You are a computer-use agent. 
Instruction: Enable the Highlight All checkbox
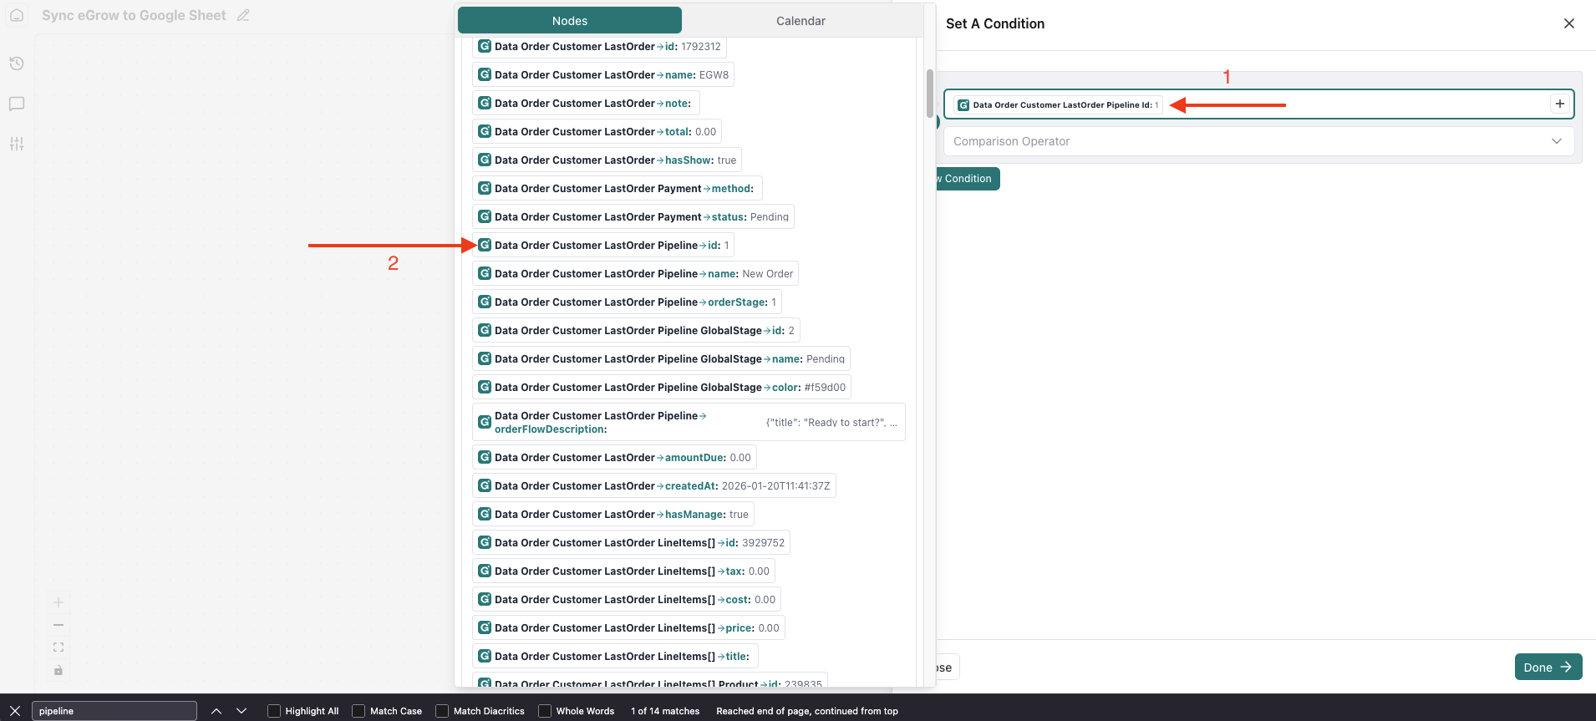click(274, 711)
